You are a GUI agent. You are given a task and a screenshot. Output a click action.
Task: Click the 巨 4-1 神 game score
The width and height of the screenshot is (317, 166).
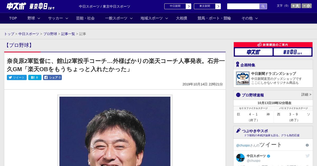(x=253, y=114)
